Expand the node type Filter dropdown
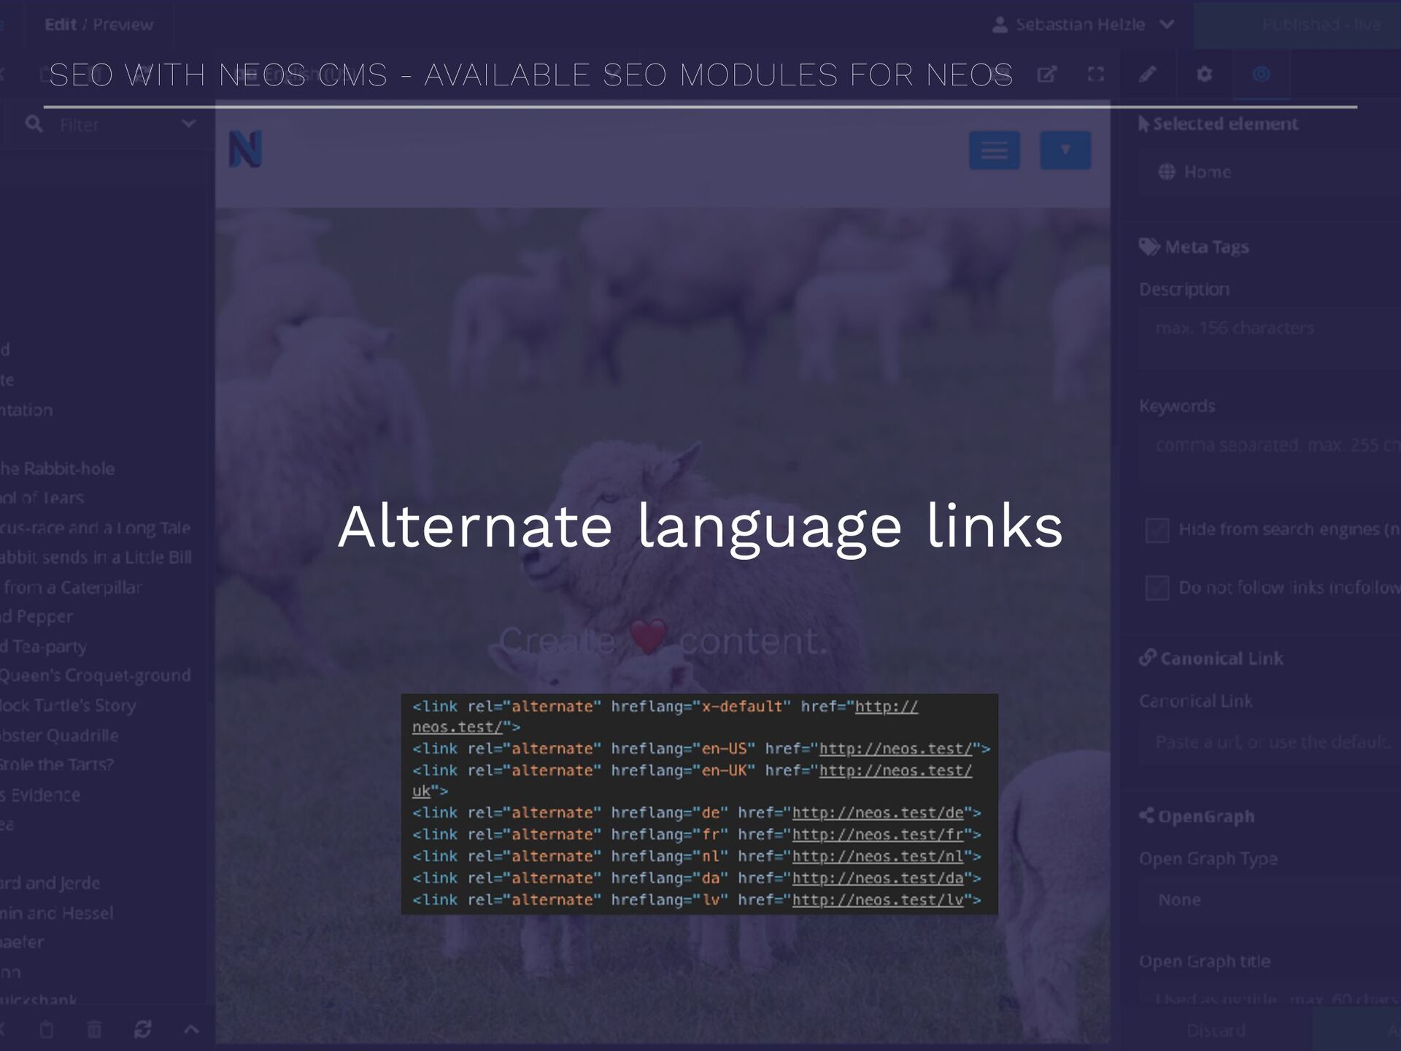1401x1051 pixels. tap(188, 124)
